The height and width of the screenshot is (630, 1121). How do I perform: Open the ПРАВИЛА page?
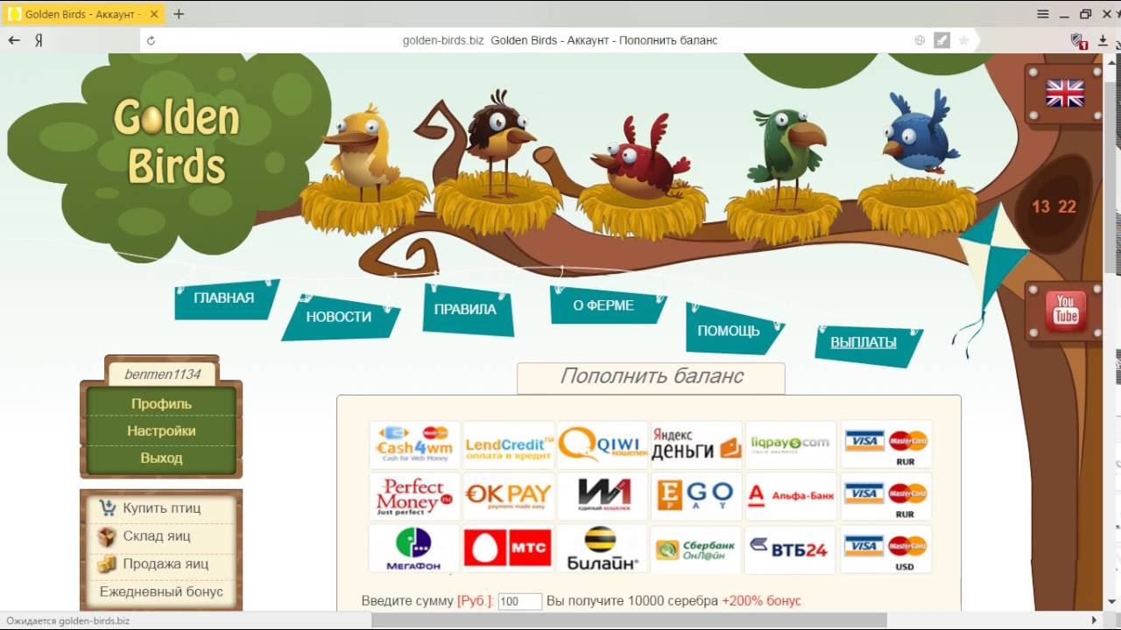coord(465,309)
